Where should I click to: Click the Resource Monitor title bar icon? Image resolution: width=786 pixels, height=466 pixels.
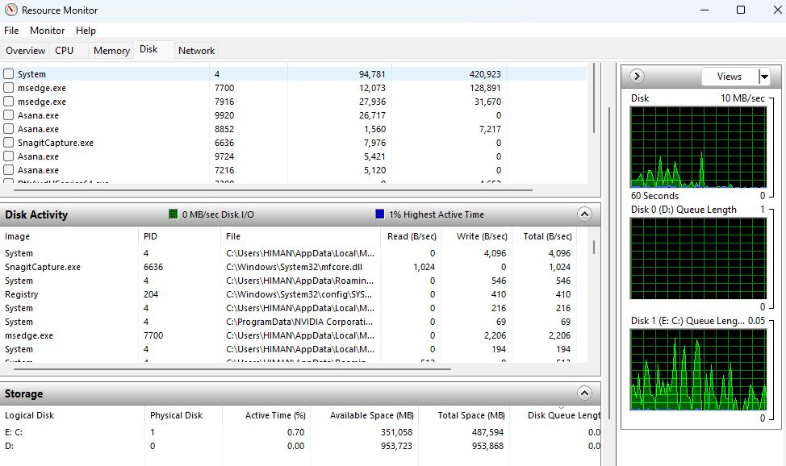[x=11, y=10]
